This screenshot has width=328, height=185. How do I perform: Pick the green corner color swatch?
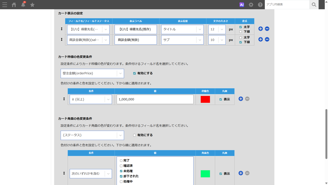point(205,174)
